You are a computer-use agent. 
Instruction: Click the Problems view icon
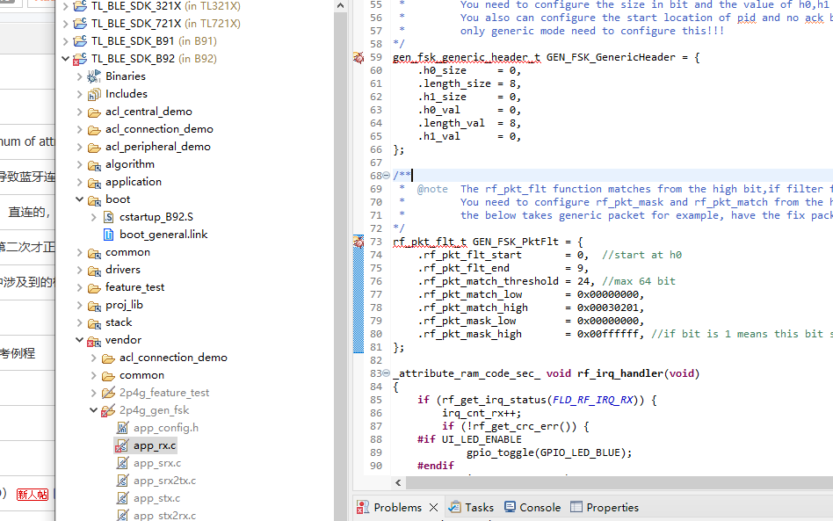click(363, 507)
